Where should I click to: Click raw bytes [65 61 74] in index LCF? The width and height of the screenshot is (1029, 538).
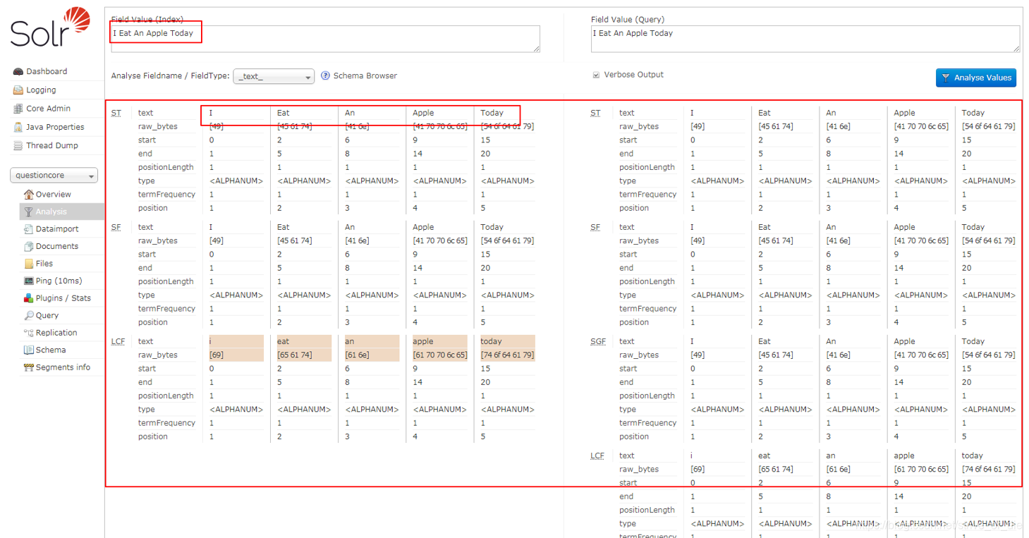point(304,355)
